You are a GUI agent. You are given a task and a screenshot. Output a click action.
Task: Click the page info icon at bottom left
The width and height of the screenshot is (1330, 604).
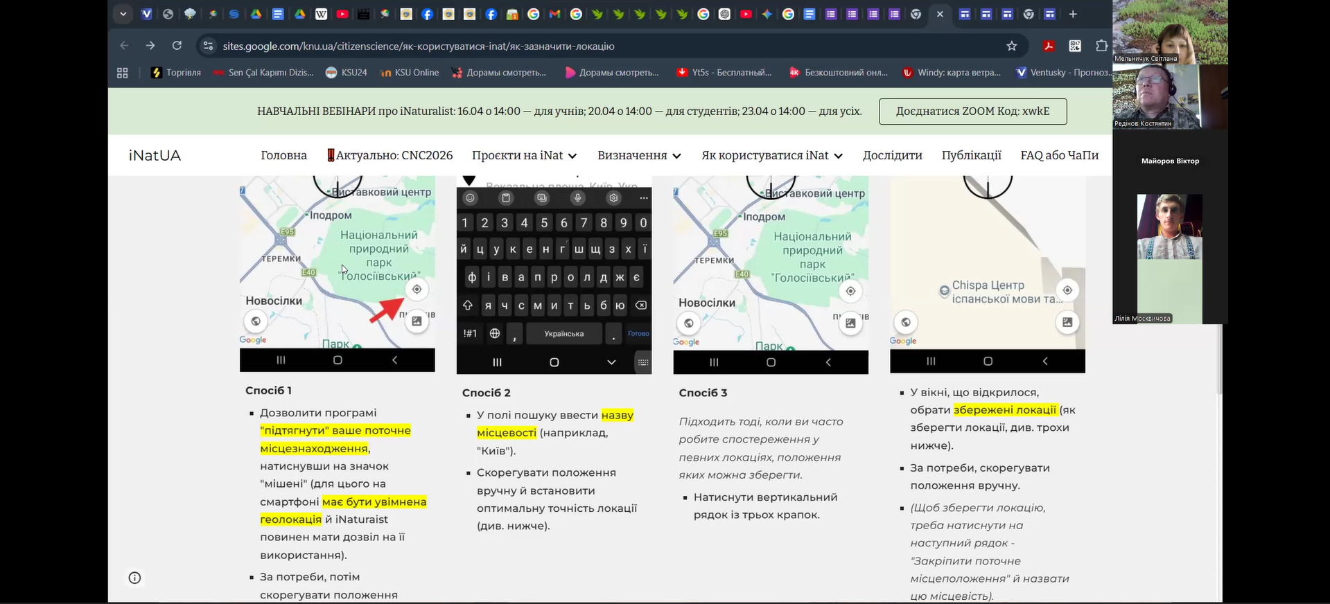point(135,578)
